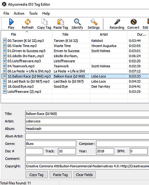Click the Genre field showing Blues
The width and height of the screenshot is (149, 185).
click(x=51, y=144)
